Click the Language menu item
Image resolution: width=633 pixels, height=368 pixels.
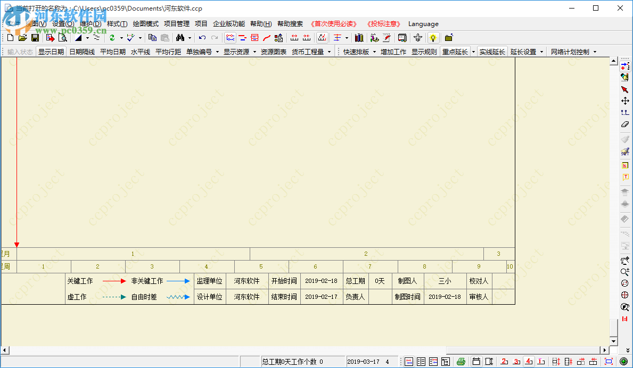point(423,23)
